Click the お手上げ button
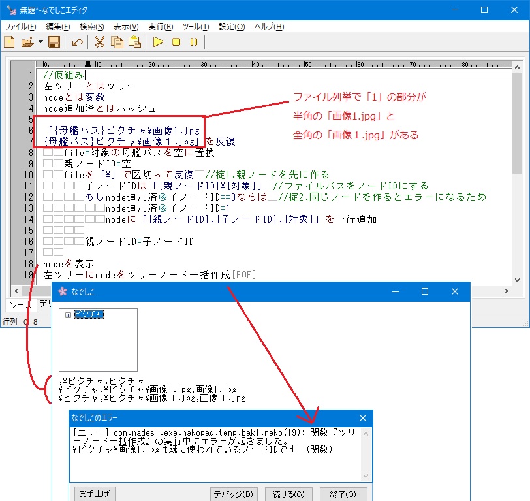The width and height of the screenshot is (530, 501). click(x=94, y=494)
